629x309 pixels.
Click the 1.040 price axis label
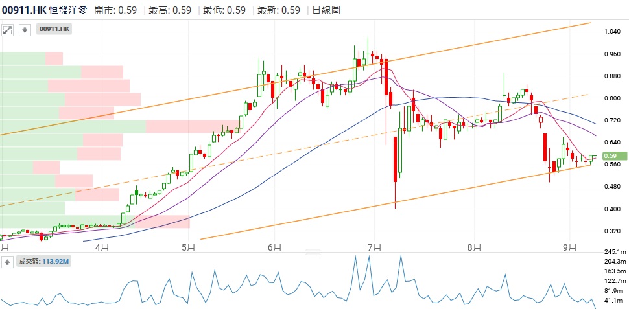[613, 32]
